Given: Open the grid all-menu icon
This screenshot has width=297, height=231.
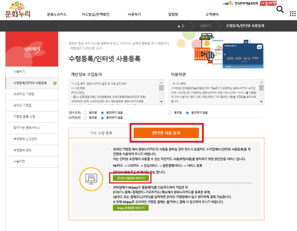Looking at the screenshot, I should pos(293,14).
